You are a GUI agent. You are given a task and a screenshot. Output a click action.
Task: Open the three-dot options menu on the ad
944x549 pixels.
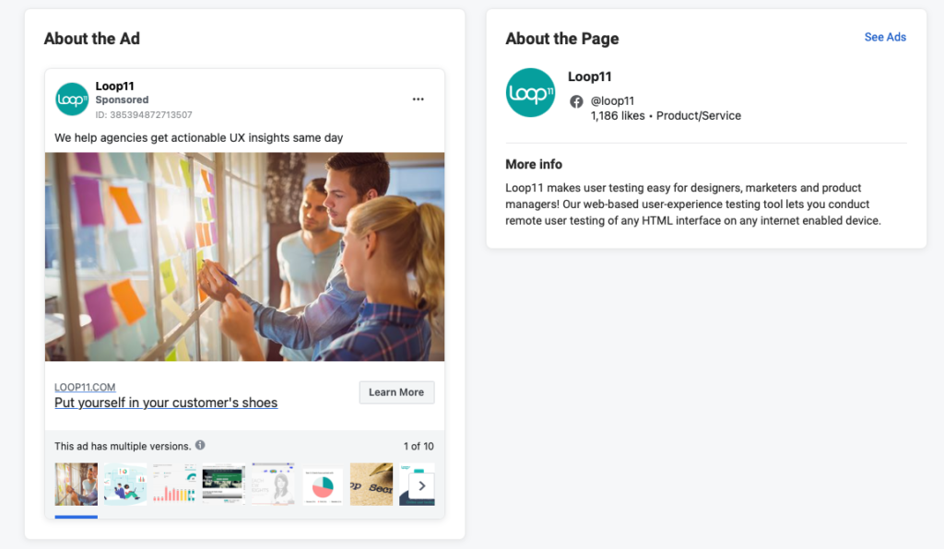[x=418, y=99]
